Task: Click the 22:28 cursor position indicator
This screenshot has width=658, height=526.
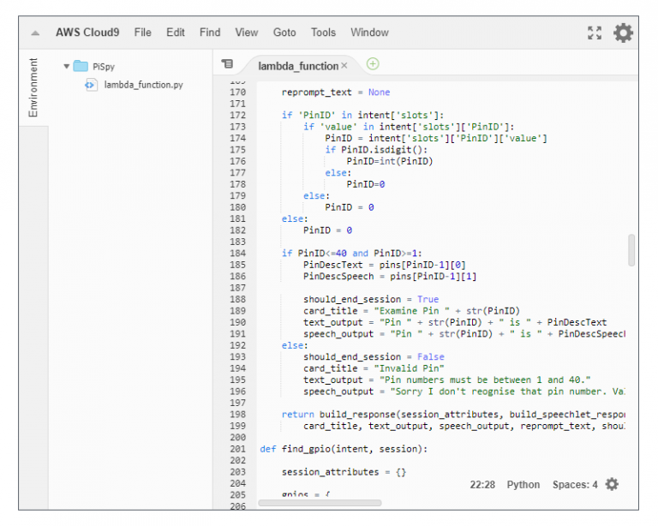Action: [482, 485]
